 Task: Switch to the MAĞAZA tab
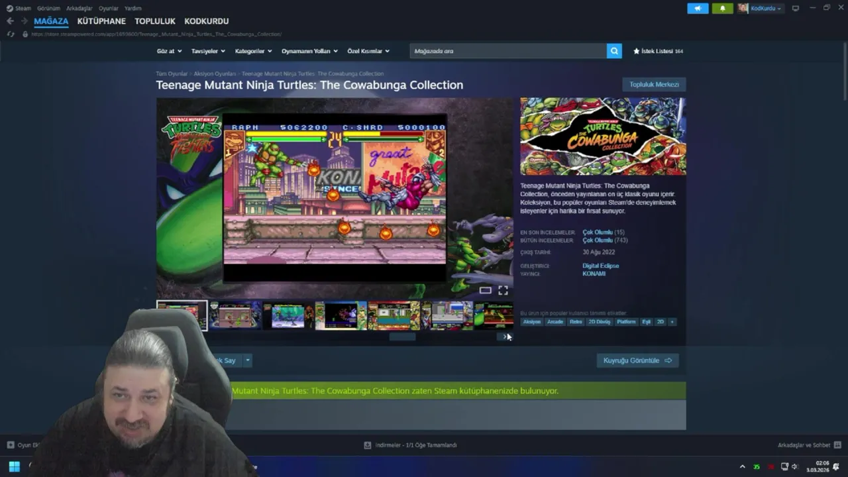tap(51, 21)
